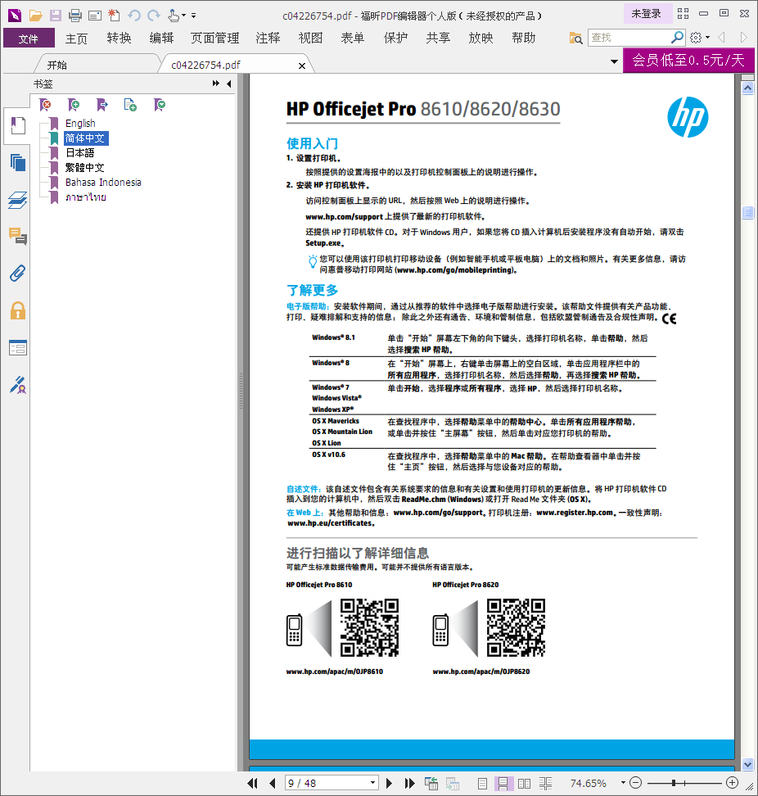Viewport: 758px width, 796px height.
Task: Collapse the 书签 panel with left arrow
Action: pos(229,84)
